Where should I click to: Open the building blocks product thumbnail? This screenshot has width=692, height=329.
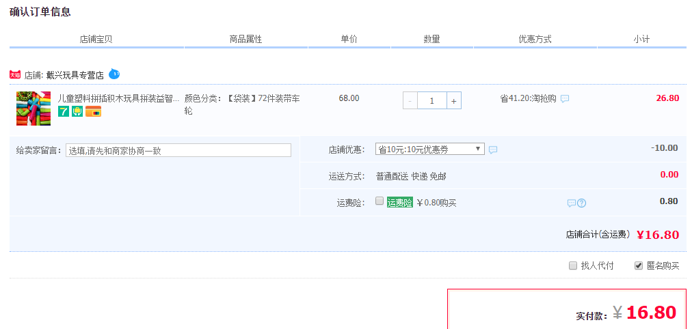pos(34,109)
